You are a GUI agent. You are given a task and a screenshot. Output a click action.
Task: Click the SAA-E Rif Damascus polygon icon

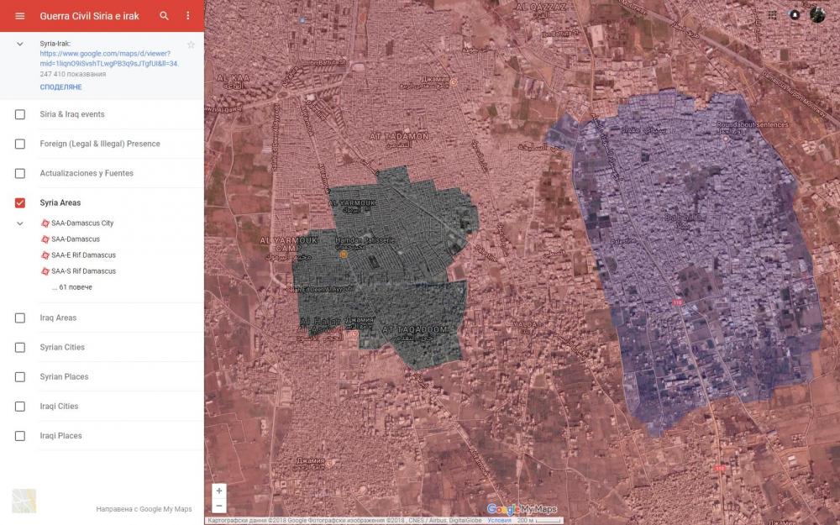45,255
